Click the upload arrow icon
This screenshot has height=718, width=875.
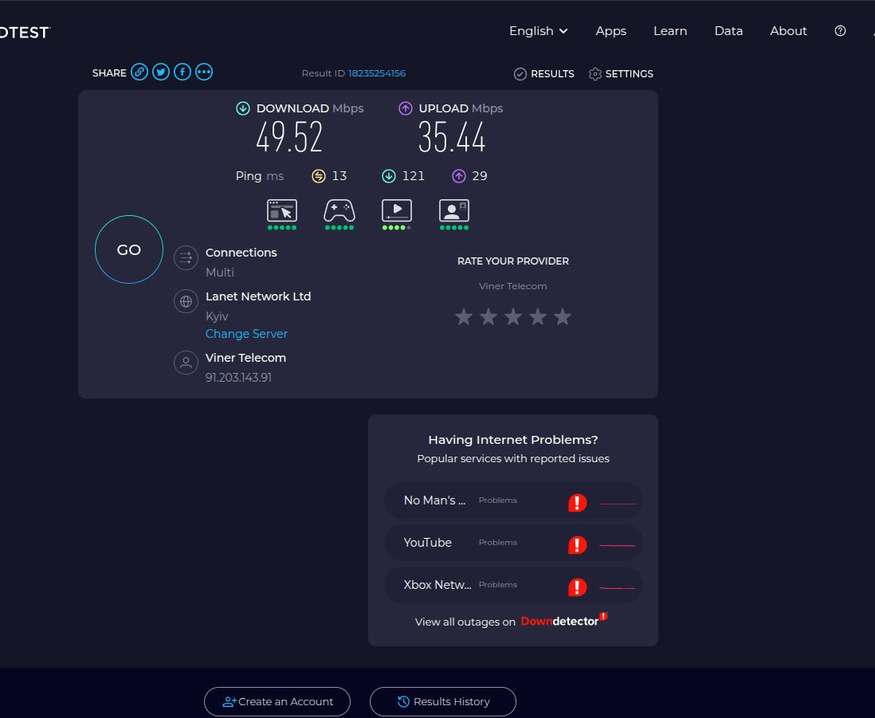[x=406, y=108]
